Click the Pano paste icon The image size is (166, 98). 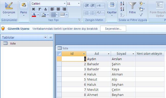coord(24,5)
